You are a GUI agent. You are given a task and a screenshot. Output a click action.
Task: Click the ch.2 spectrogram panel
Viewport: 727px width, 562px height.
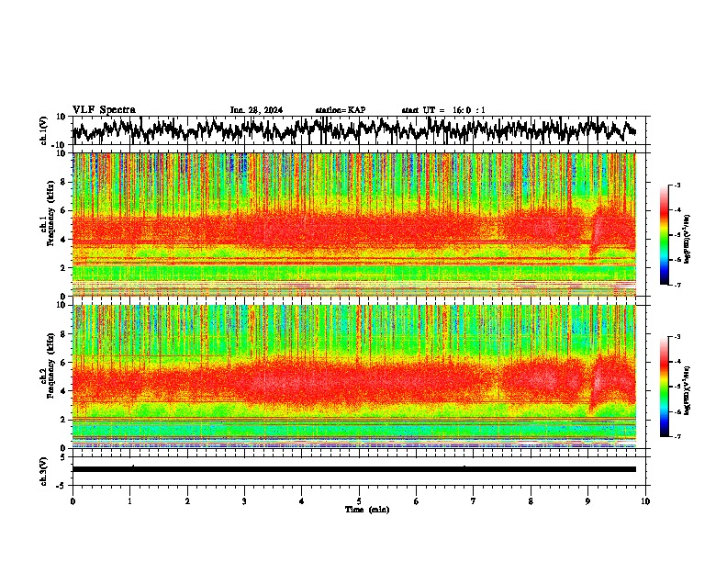tap(354, 377)
